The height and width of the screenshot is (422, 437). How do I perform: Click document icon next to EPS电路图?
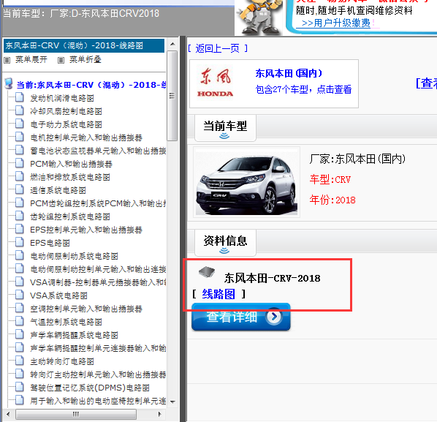pos(19,242)
